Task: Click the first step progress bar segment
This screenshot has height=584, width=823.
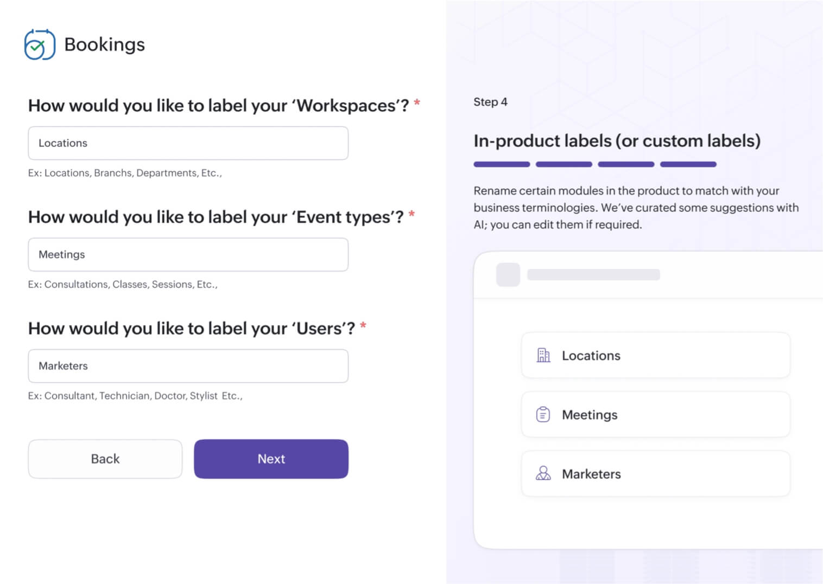Action: (502, 164)
